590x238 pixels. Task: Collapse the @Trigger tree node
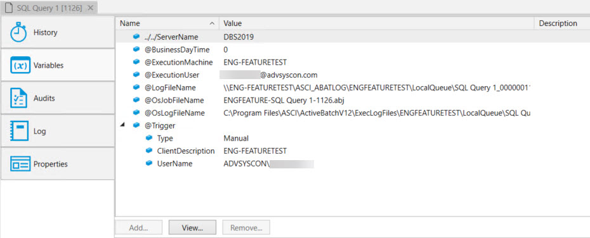(x=122, y=125)
